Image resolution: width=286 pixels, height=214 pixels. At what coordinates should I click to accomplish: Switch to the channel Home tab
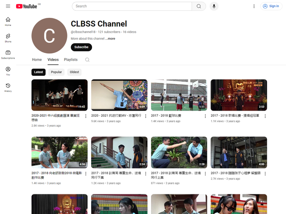[x=37, y=60]
